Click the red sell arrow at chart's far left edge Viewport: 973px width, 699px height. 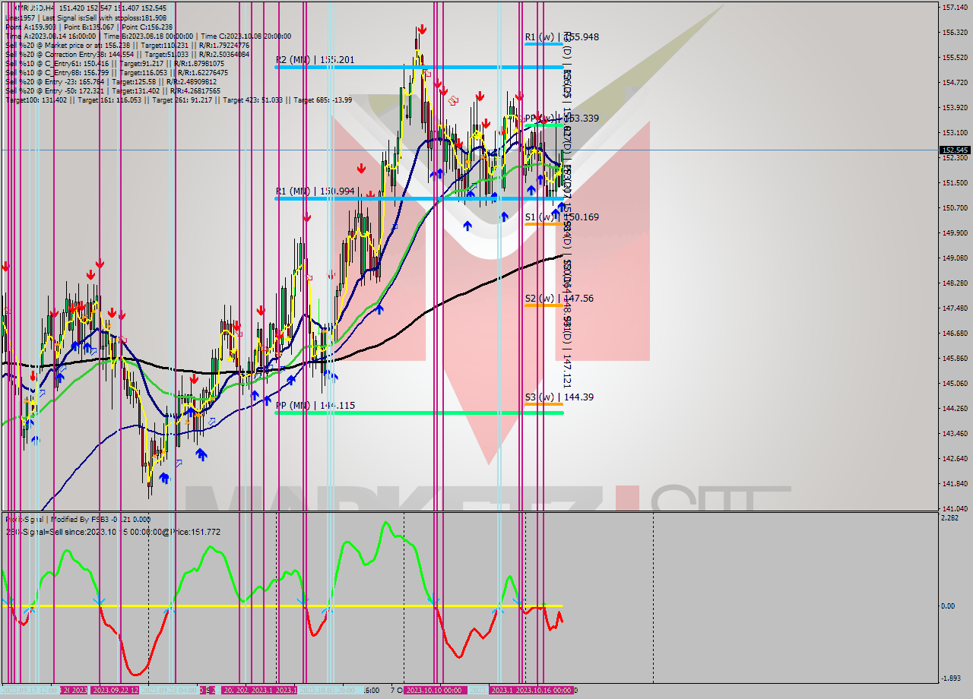(5, 266)
